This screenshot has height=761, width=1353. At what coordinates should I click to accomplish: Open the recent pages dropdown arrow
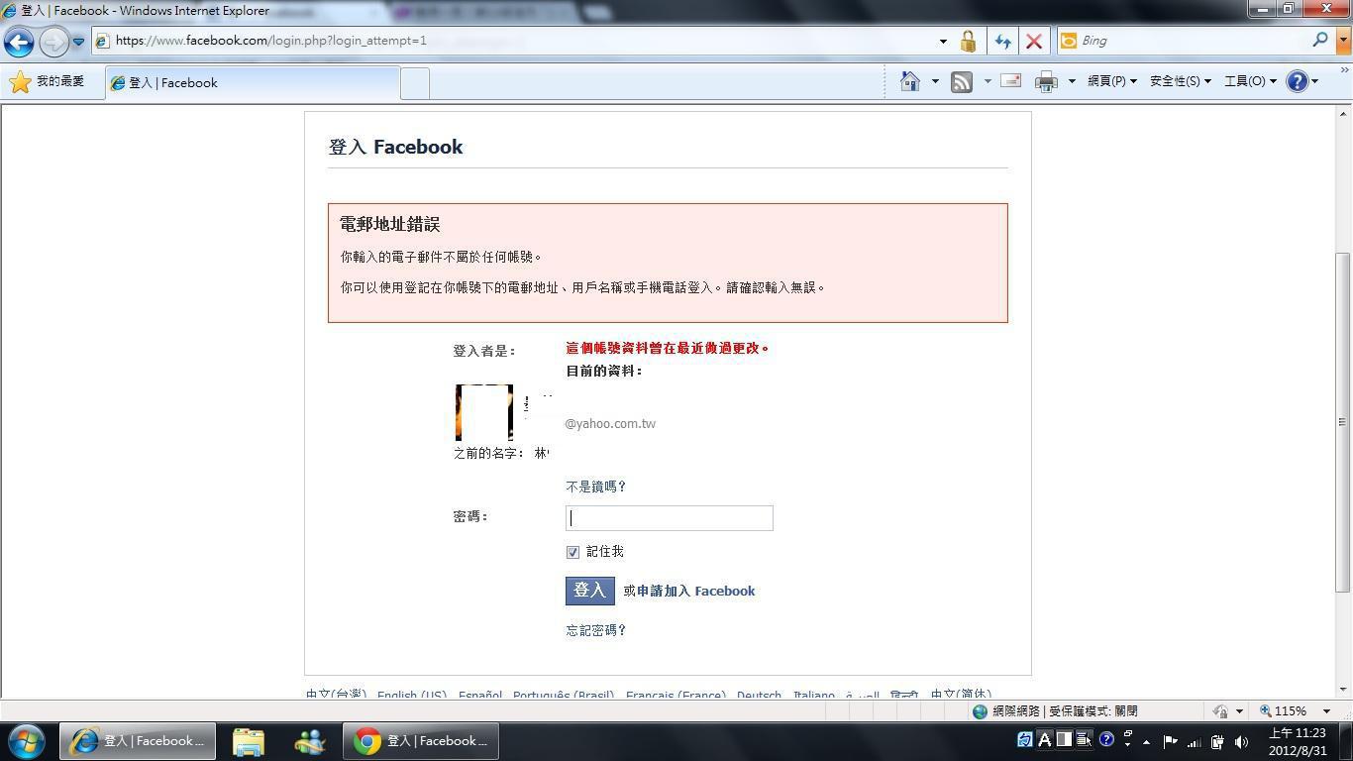78,42
